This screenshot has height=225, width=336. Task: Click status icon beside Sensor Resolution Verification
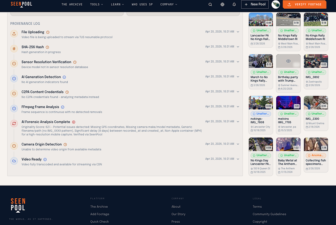pyautogui.click(x=75, y=62)
